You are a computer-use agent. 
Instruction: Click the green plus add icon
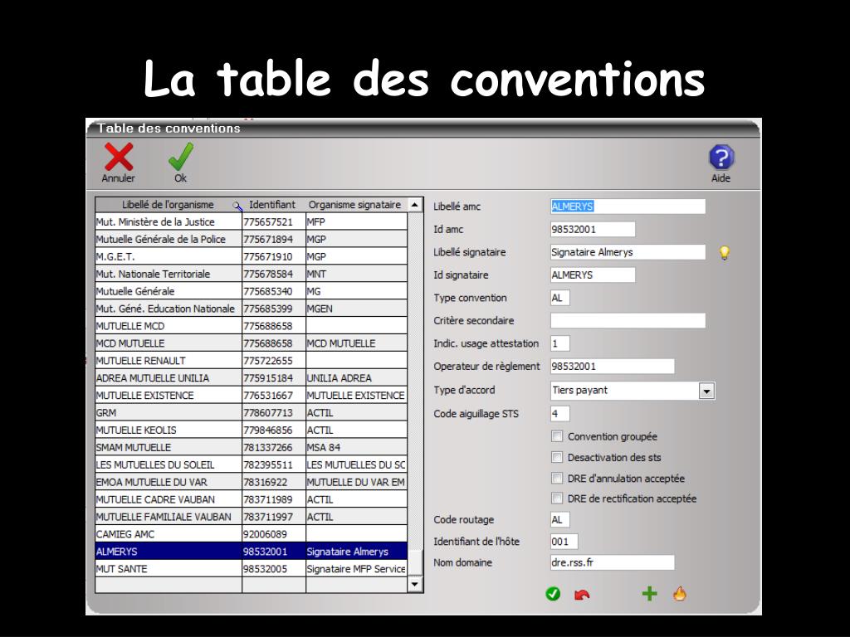649,594
